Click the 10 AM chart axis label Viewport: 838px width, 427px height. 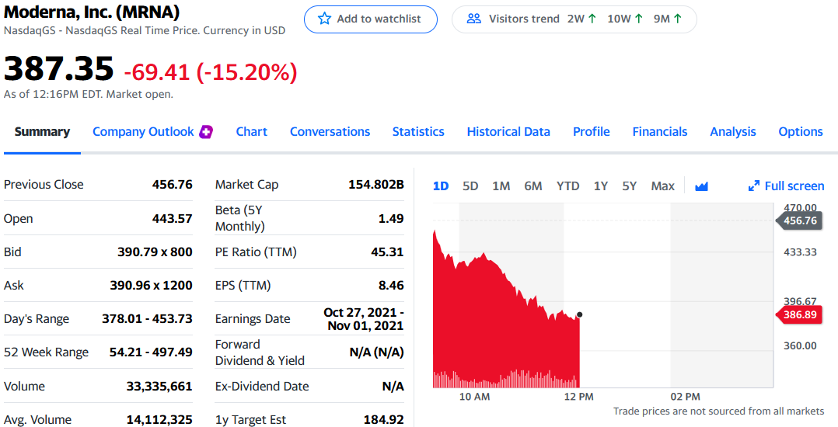(474, 397)
